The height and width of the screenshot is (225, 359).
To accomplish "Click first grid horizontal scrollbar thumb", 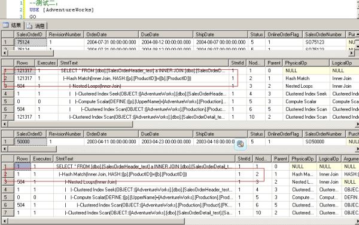I will (31, 53).
